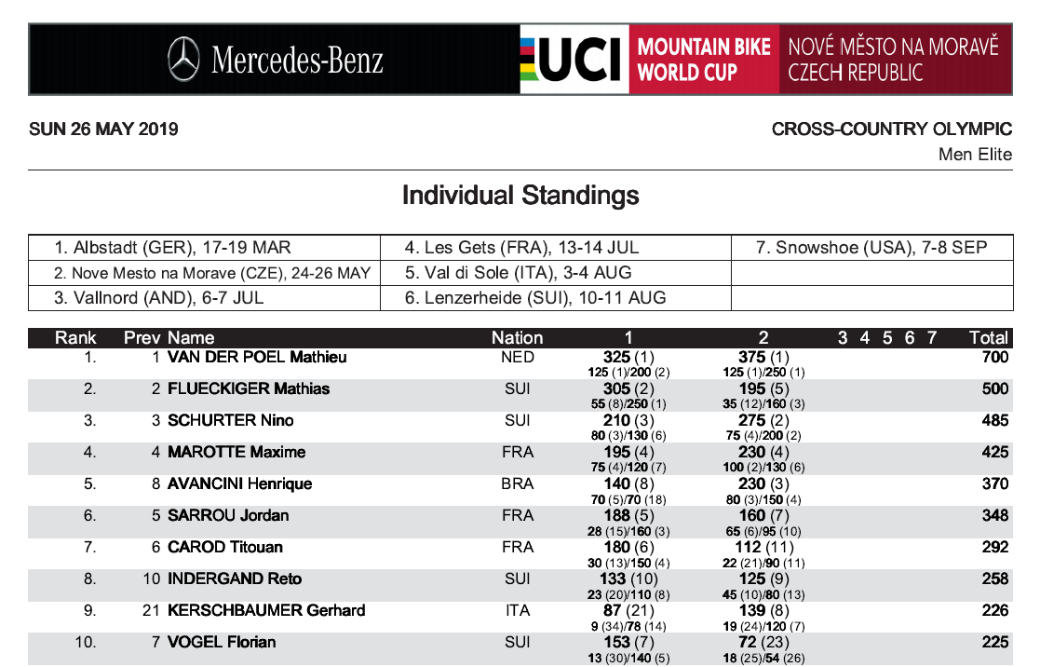Click the SUN 26 MAY 2019 date
This screenshot has width=1040, height=667.
pos(103,129)
